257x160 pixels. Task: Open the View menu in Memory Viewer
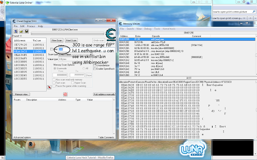[139, 29]
